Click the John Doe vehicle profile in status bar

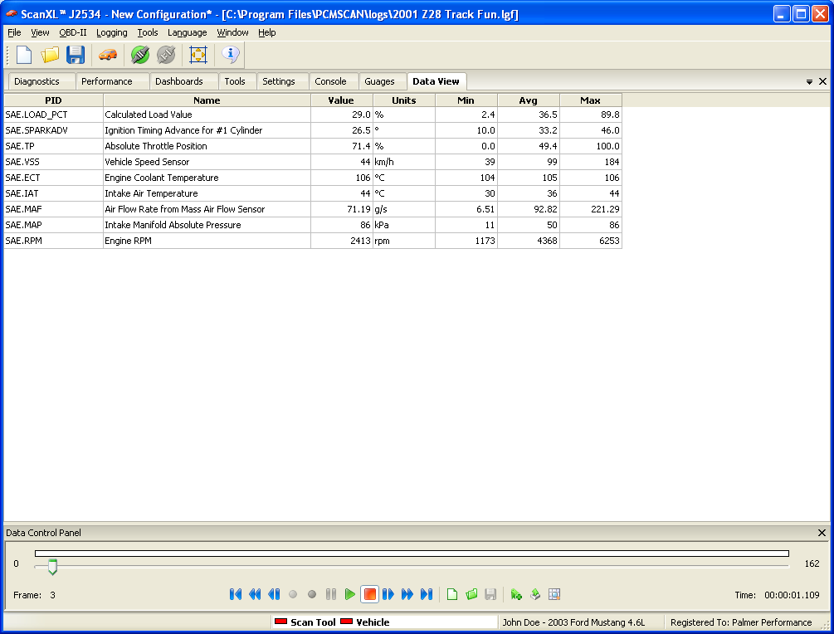574,622
